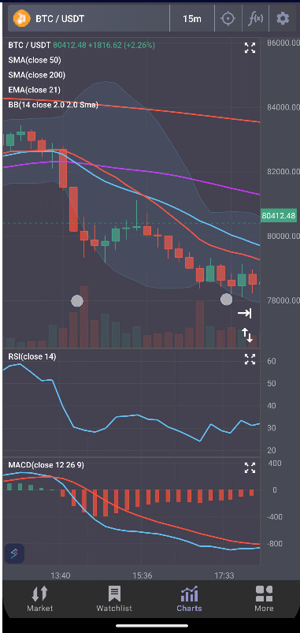
Task: Open the BTC / USDT symbol selector
Action: [89, 19]
